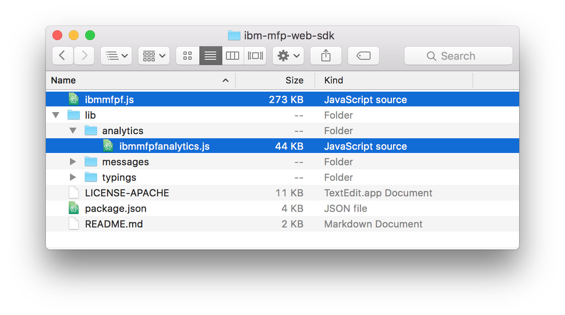Click the Edit Tags button
Screen dimensions: 565x315
pyautogui.click(x=363, y=56)
